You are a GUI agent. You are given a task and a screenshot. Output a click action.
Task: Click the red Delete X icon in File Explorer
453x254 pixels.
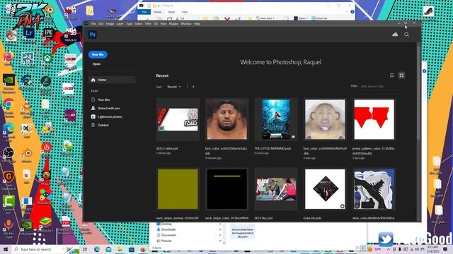pyautogui.click(x=227, y=19)
